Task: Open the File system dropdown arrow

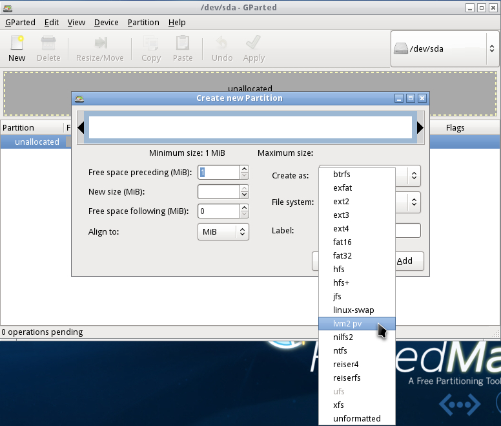Action: pyautogui.click(x=414, y=202)
